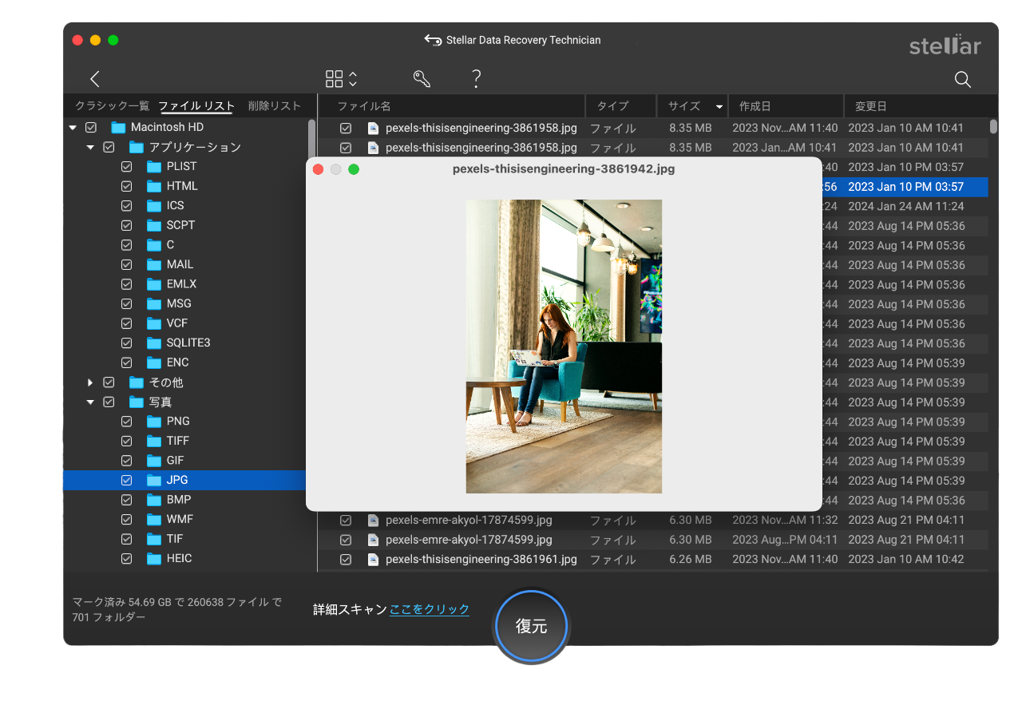
Task: Select the ICS folder icon
Action: 154,205
